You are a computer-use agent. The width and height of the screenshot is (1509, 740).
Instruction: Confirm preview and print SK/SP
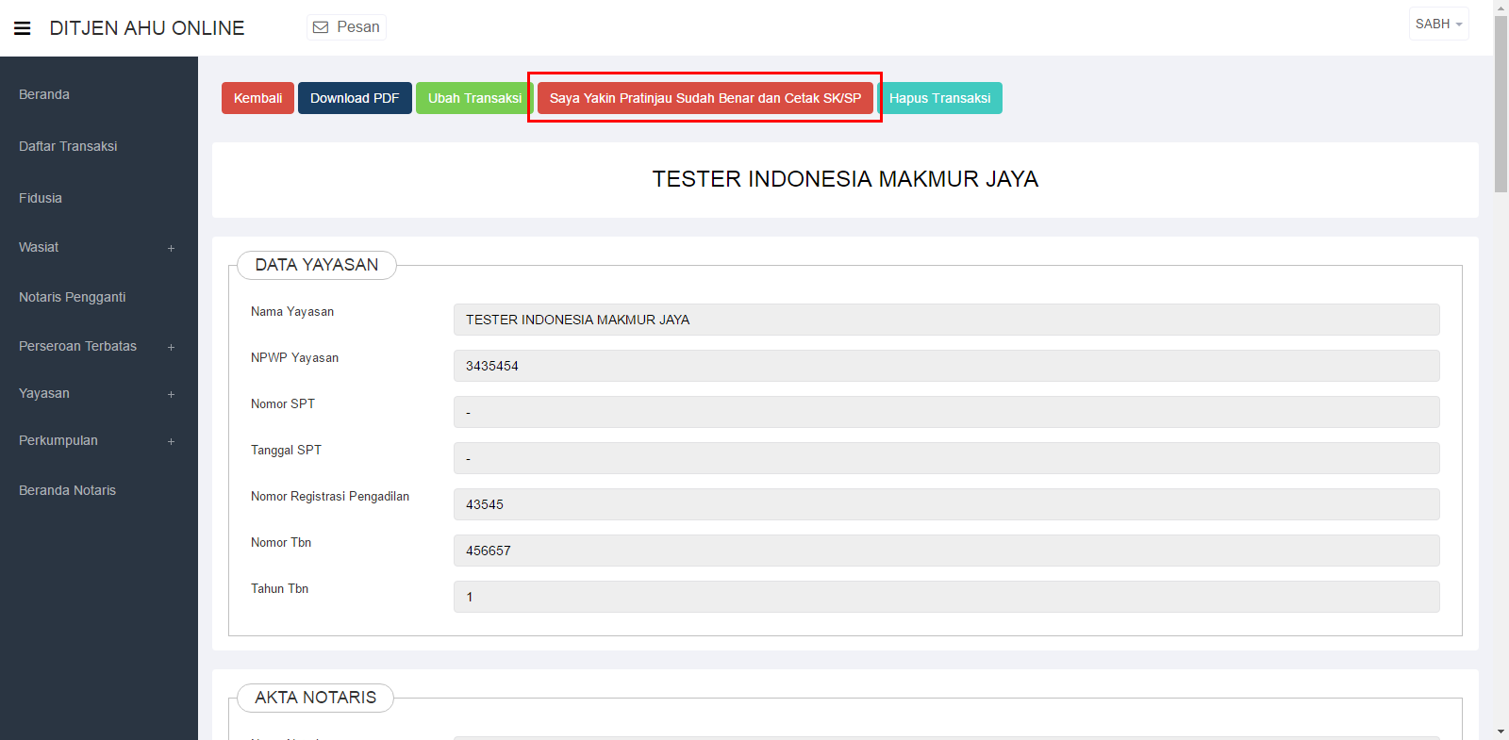click(x=705, y=98)
